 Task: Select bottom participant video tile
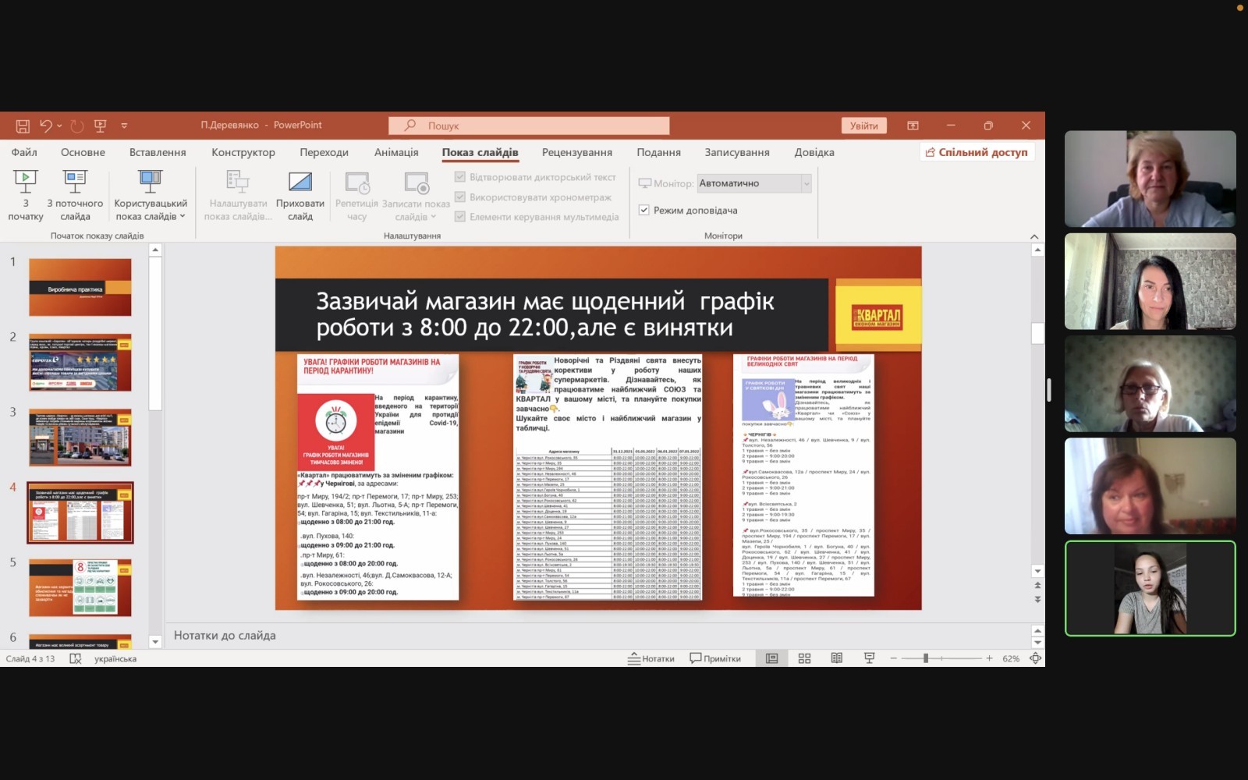[1150, 589]
